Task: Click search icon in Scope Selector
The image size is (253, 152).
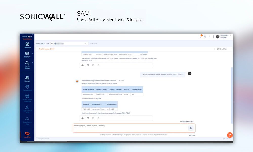Action: 52,44
